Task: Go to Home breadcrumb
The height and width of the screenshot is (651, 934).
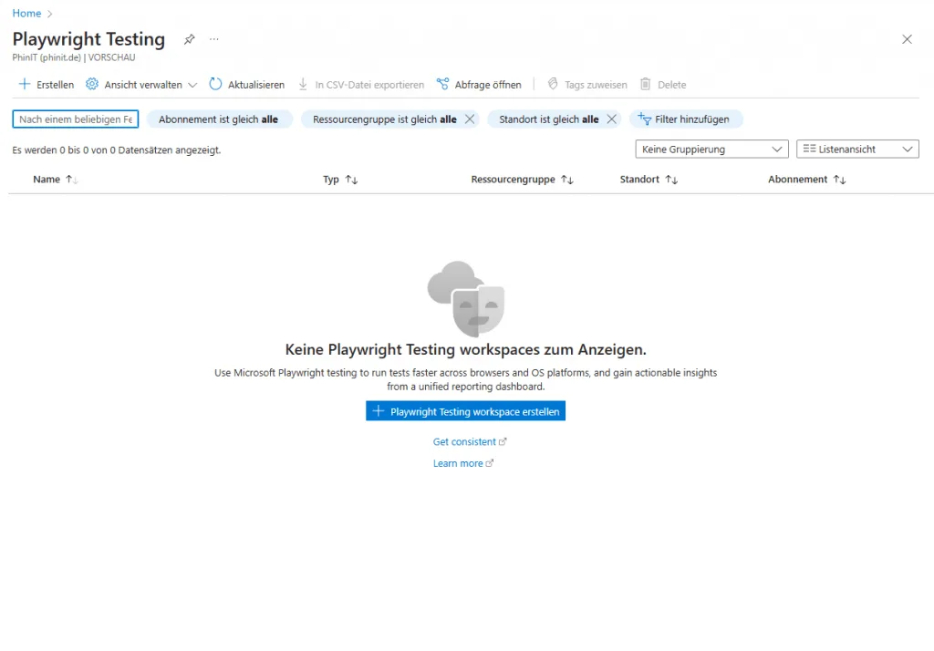Action: click(x=26, y=14)
